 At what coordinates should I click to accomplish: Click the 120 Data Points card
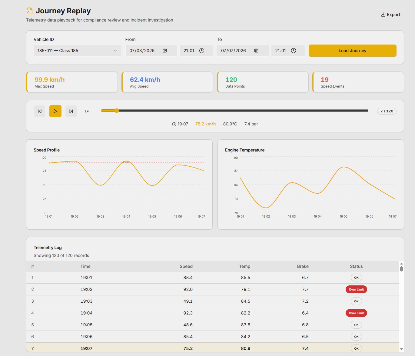(263, 82)
